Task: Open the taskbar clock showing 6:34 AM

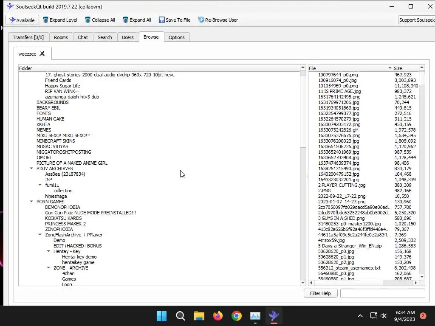Action: [404, 315]
